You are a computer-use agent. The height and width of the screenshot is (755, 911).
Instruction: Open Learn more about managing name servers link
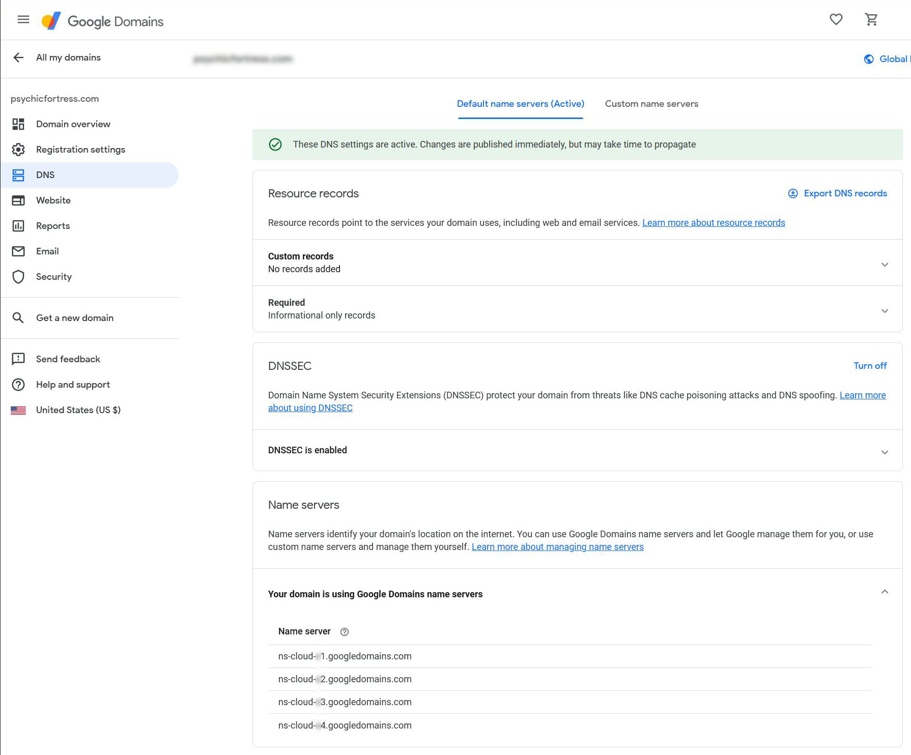558,547
